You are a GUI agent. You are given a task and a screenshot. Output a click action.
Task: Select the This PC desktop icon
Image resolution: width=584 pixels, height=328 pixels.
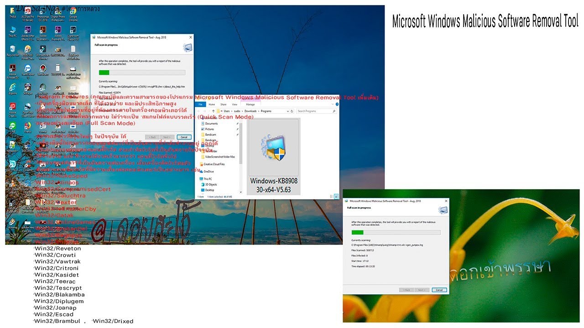pyautogui.click(x=12, y=32)
